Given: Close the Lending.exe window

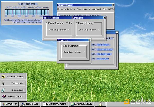Looking at the screenshot, I should pyautogui.click(x=104, y=18).
